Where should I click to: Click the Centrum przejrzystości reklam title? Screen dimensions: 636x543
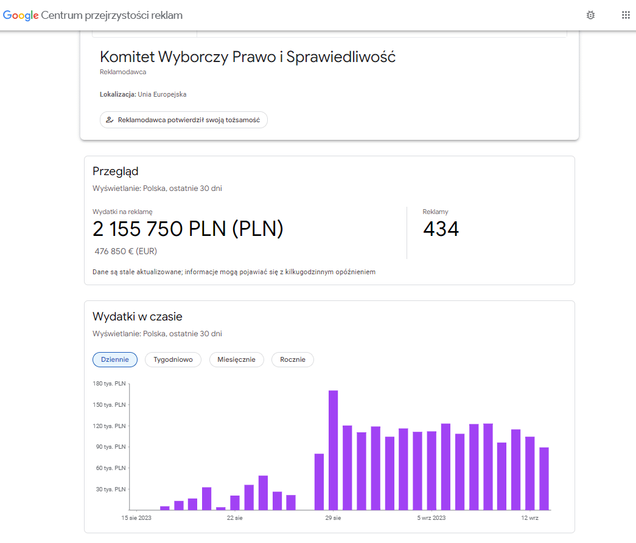point(111,15)
